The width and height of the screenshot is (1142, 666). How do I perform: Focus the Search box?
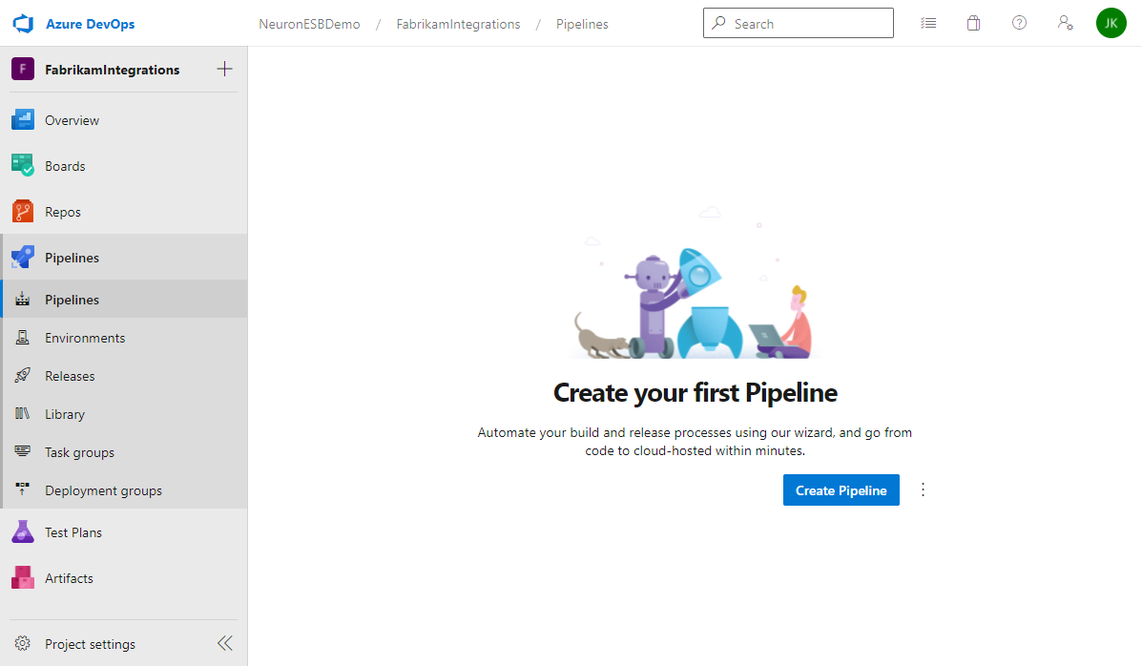pyautogui.click(x=799, y=23)
